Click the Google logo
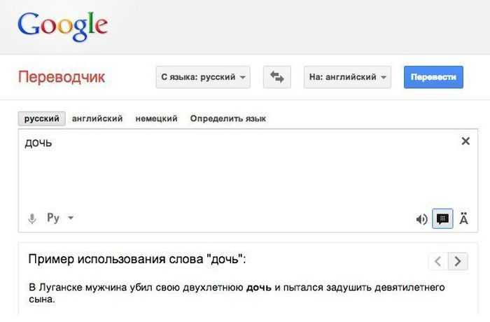Viewport: 490px width, 322px height. coord(63,26)
